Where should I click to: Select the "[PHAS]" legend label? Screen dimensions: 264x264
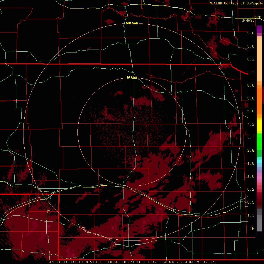click(248, 20)
